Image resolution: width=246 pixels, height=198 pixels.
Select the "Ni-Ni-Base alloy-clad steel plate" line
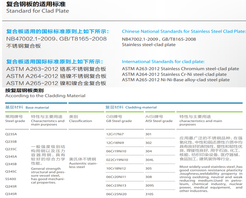pos(176,80)
